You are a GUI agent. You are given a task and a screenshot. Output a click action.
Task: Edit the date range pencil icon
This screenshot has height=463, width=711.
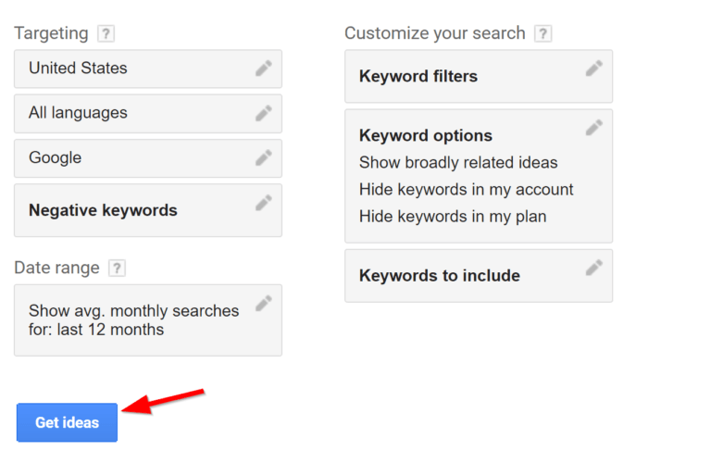(264, 303)
